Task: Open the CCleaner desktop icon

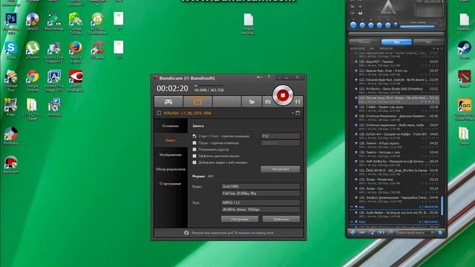Action: click(97, 50)
